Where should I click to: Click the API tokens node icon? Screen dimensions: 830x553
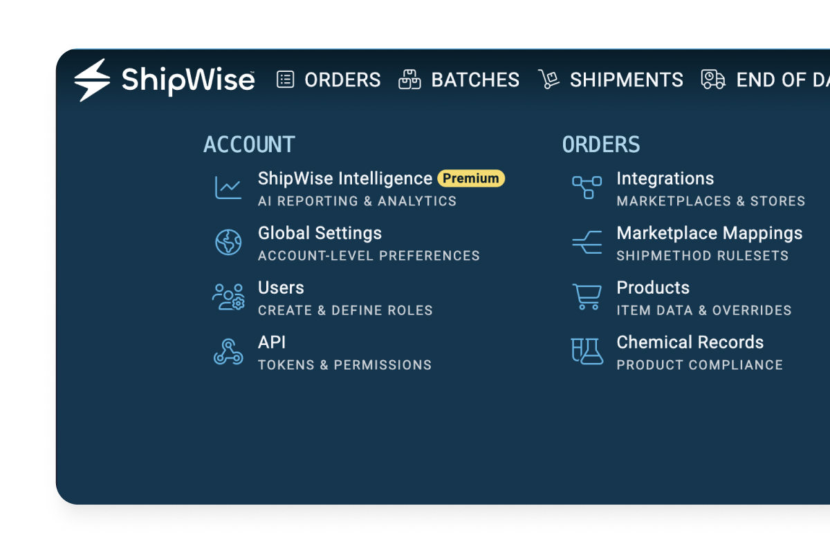(228, 350)
